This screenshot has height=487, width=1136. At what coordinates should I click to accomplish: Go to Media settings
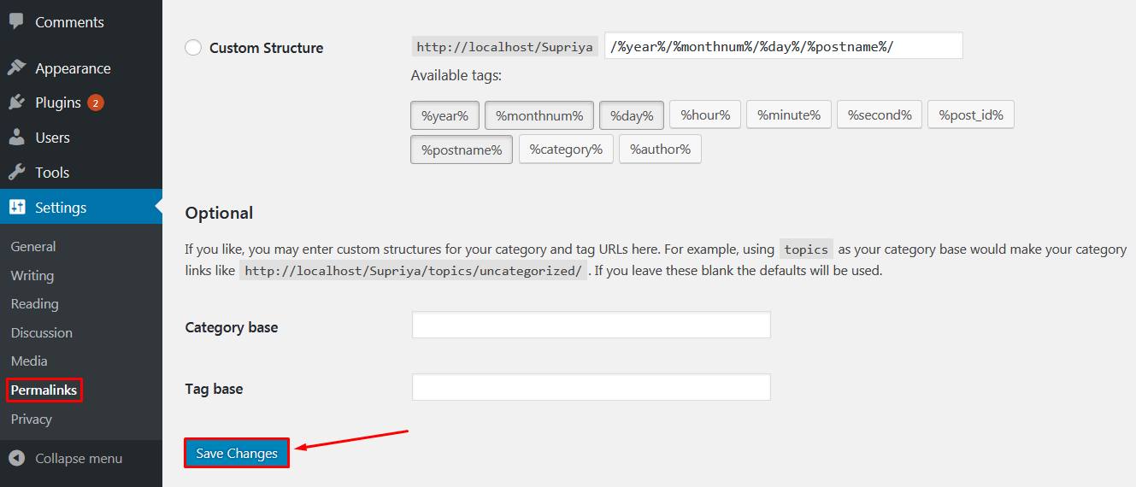click(29, 361)
